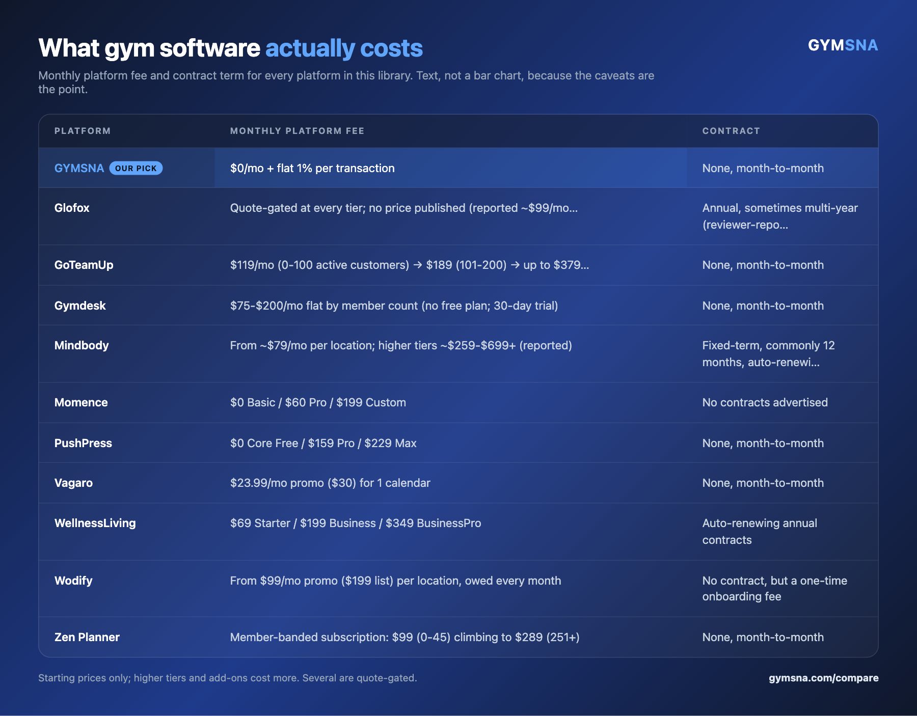Click the Mindbody platform name
Screen dimensions: 917x716
pos(82,345)
